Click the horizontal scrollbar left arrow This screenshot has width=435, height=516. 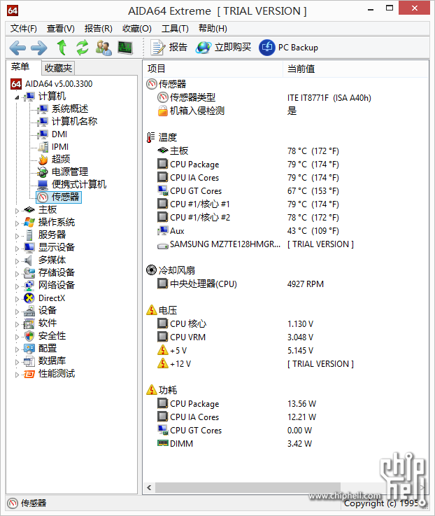click(149, 488)
